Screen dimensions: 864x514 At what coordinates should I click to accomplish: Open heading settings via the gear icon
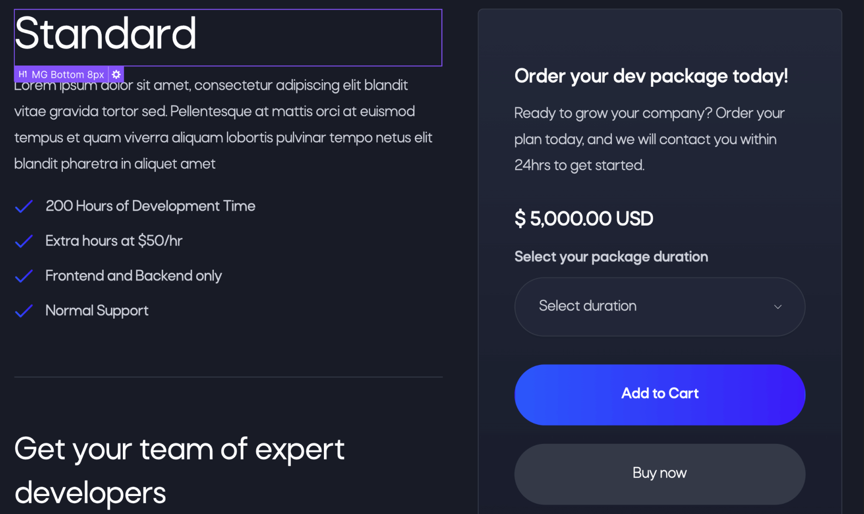point(116,74)
